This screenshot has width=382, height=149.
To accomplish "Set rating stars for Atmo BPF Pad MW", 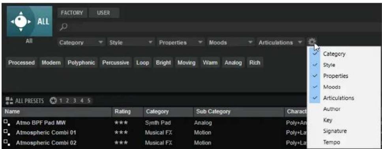I will (121, 123).
